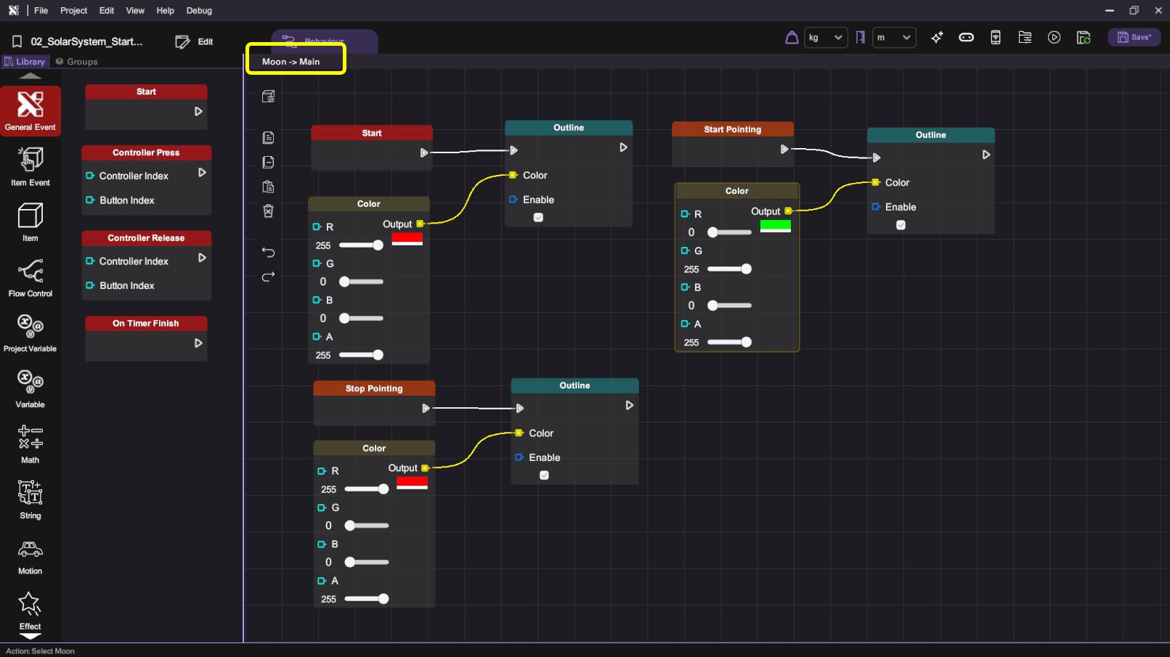Open the Math nodes category
This screenshot has height=657, width=1170.
tap(30, 443)
